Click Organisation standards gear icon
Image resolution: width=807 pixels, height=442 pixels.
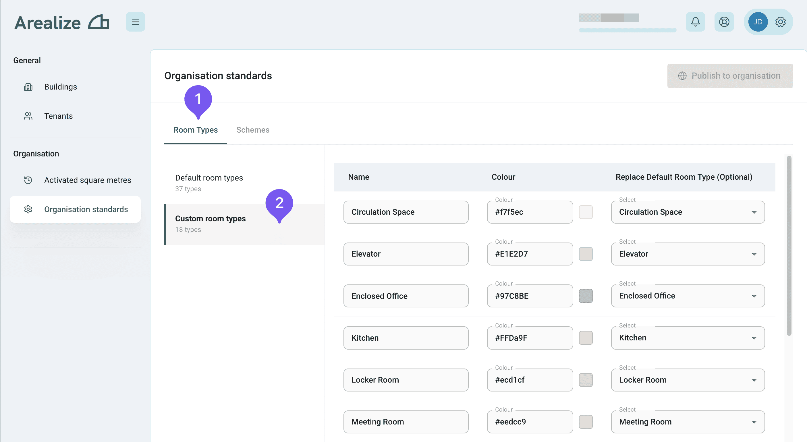(x=28, y=210)
